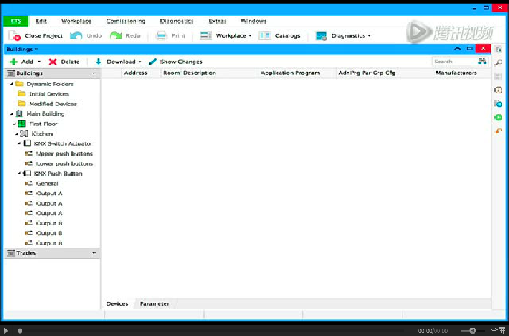Click the Print toolbar icon
This screenshot has width=509, height=336.
(162, 36)
